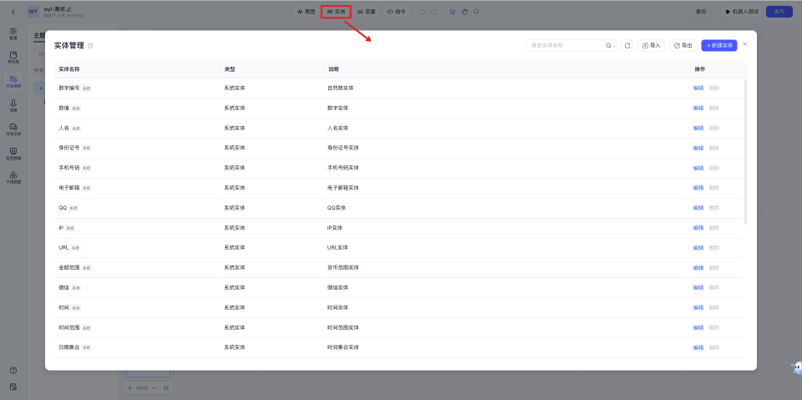Click the 新建实体 button
802x400 pixels.
tap(719, 45)
